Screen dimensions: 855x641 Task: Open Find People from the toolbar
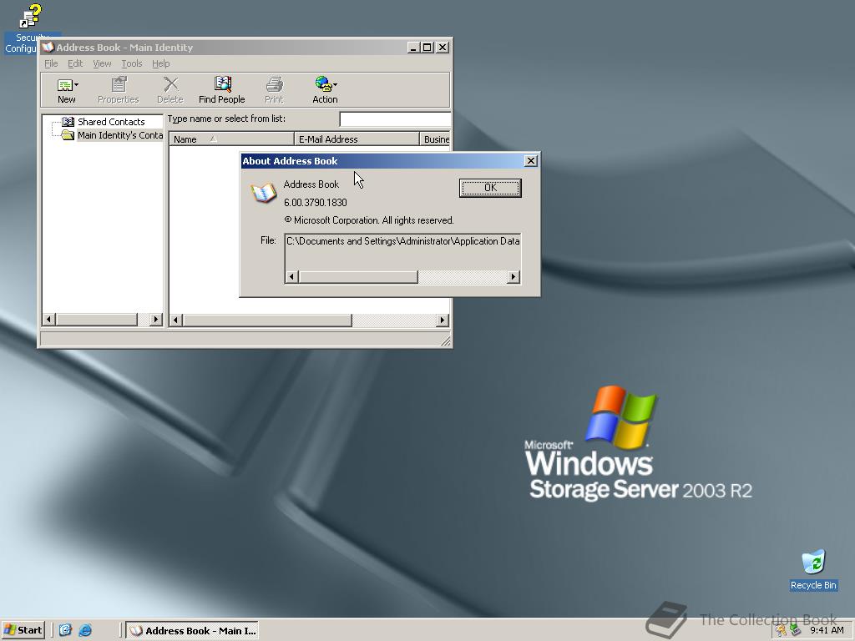221,90
